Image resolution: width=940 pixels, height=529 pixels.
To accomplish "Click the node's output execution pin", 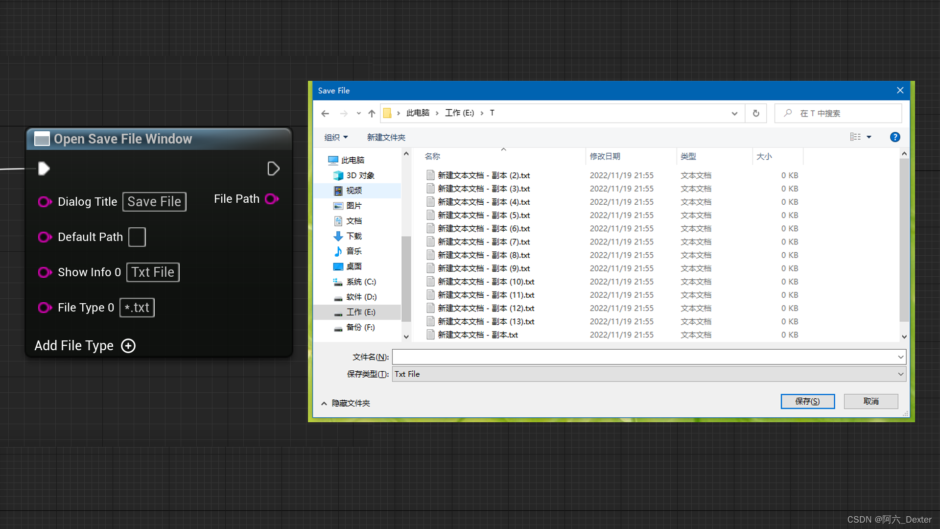I will (273, 168).
